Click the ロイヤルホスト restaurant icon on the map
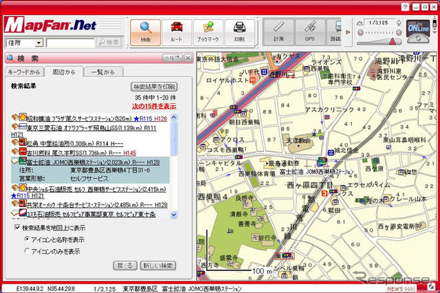440x293 pixels. pos(253,80)
